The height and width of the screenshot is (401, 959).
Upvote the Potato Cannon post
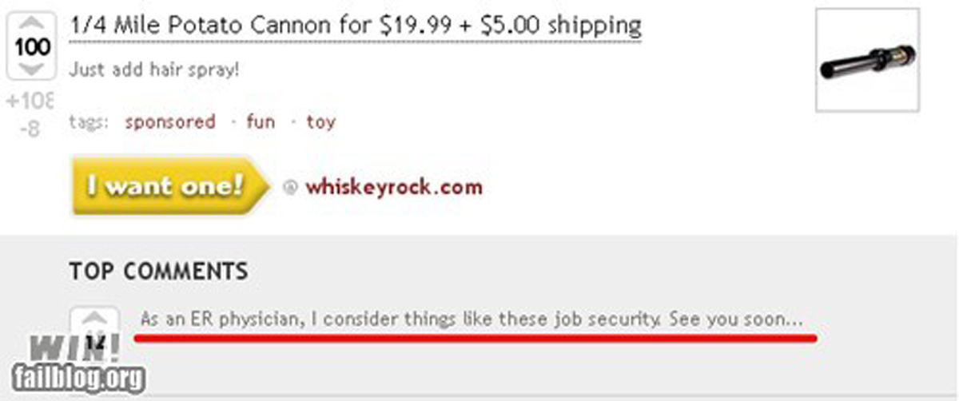click(31, 23)
